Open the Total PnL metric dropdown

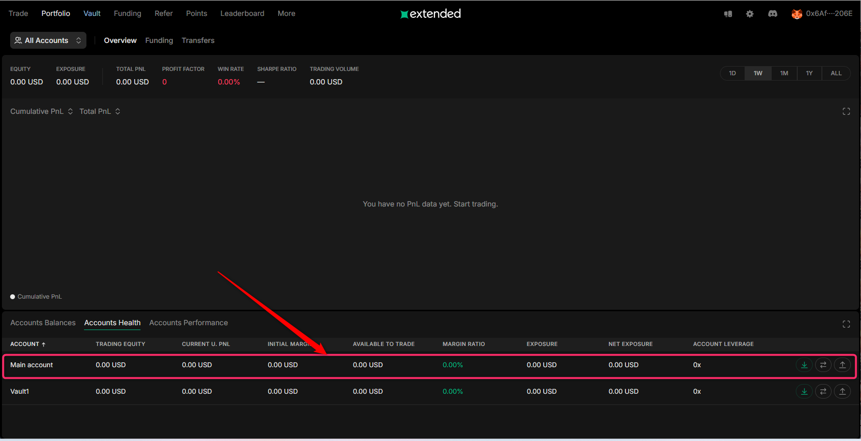point(99,111)
